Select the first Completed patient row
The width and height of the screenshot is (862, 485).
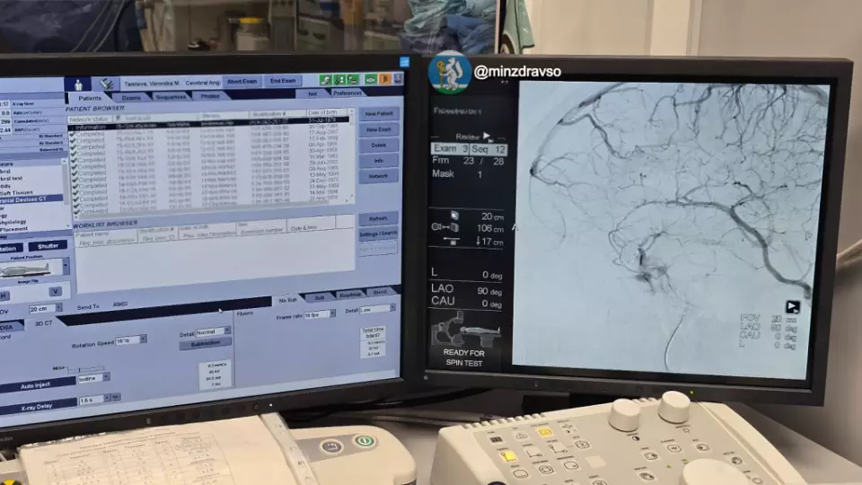(x=209, y=134)
